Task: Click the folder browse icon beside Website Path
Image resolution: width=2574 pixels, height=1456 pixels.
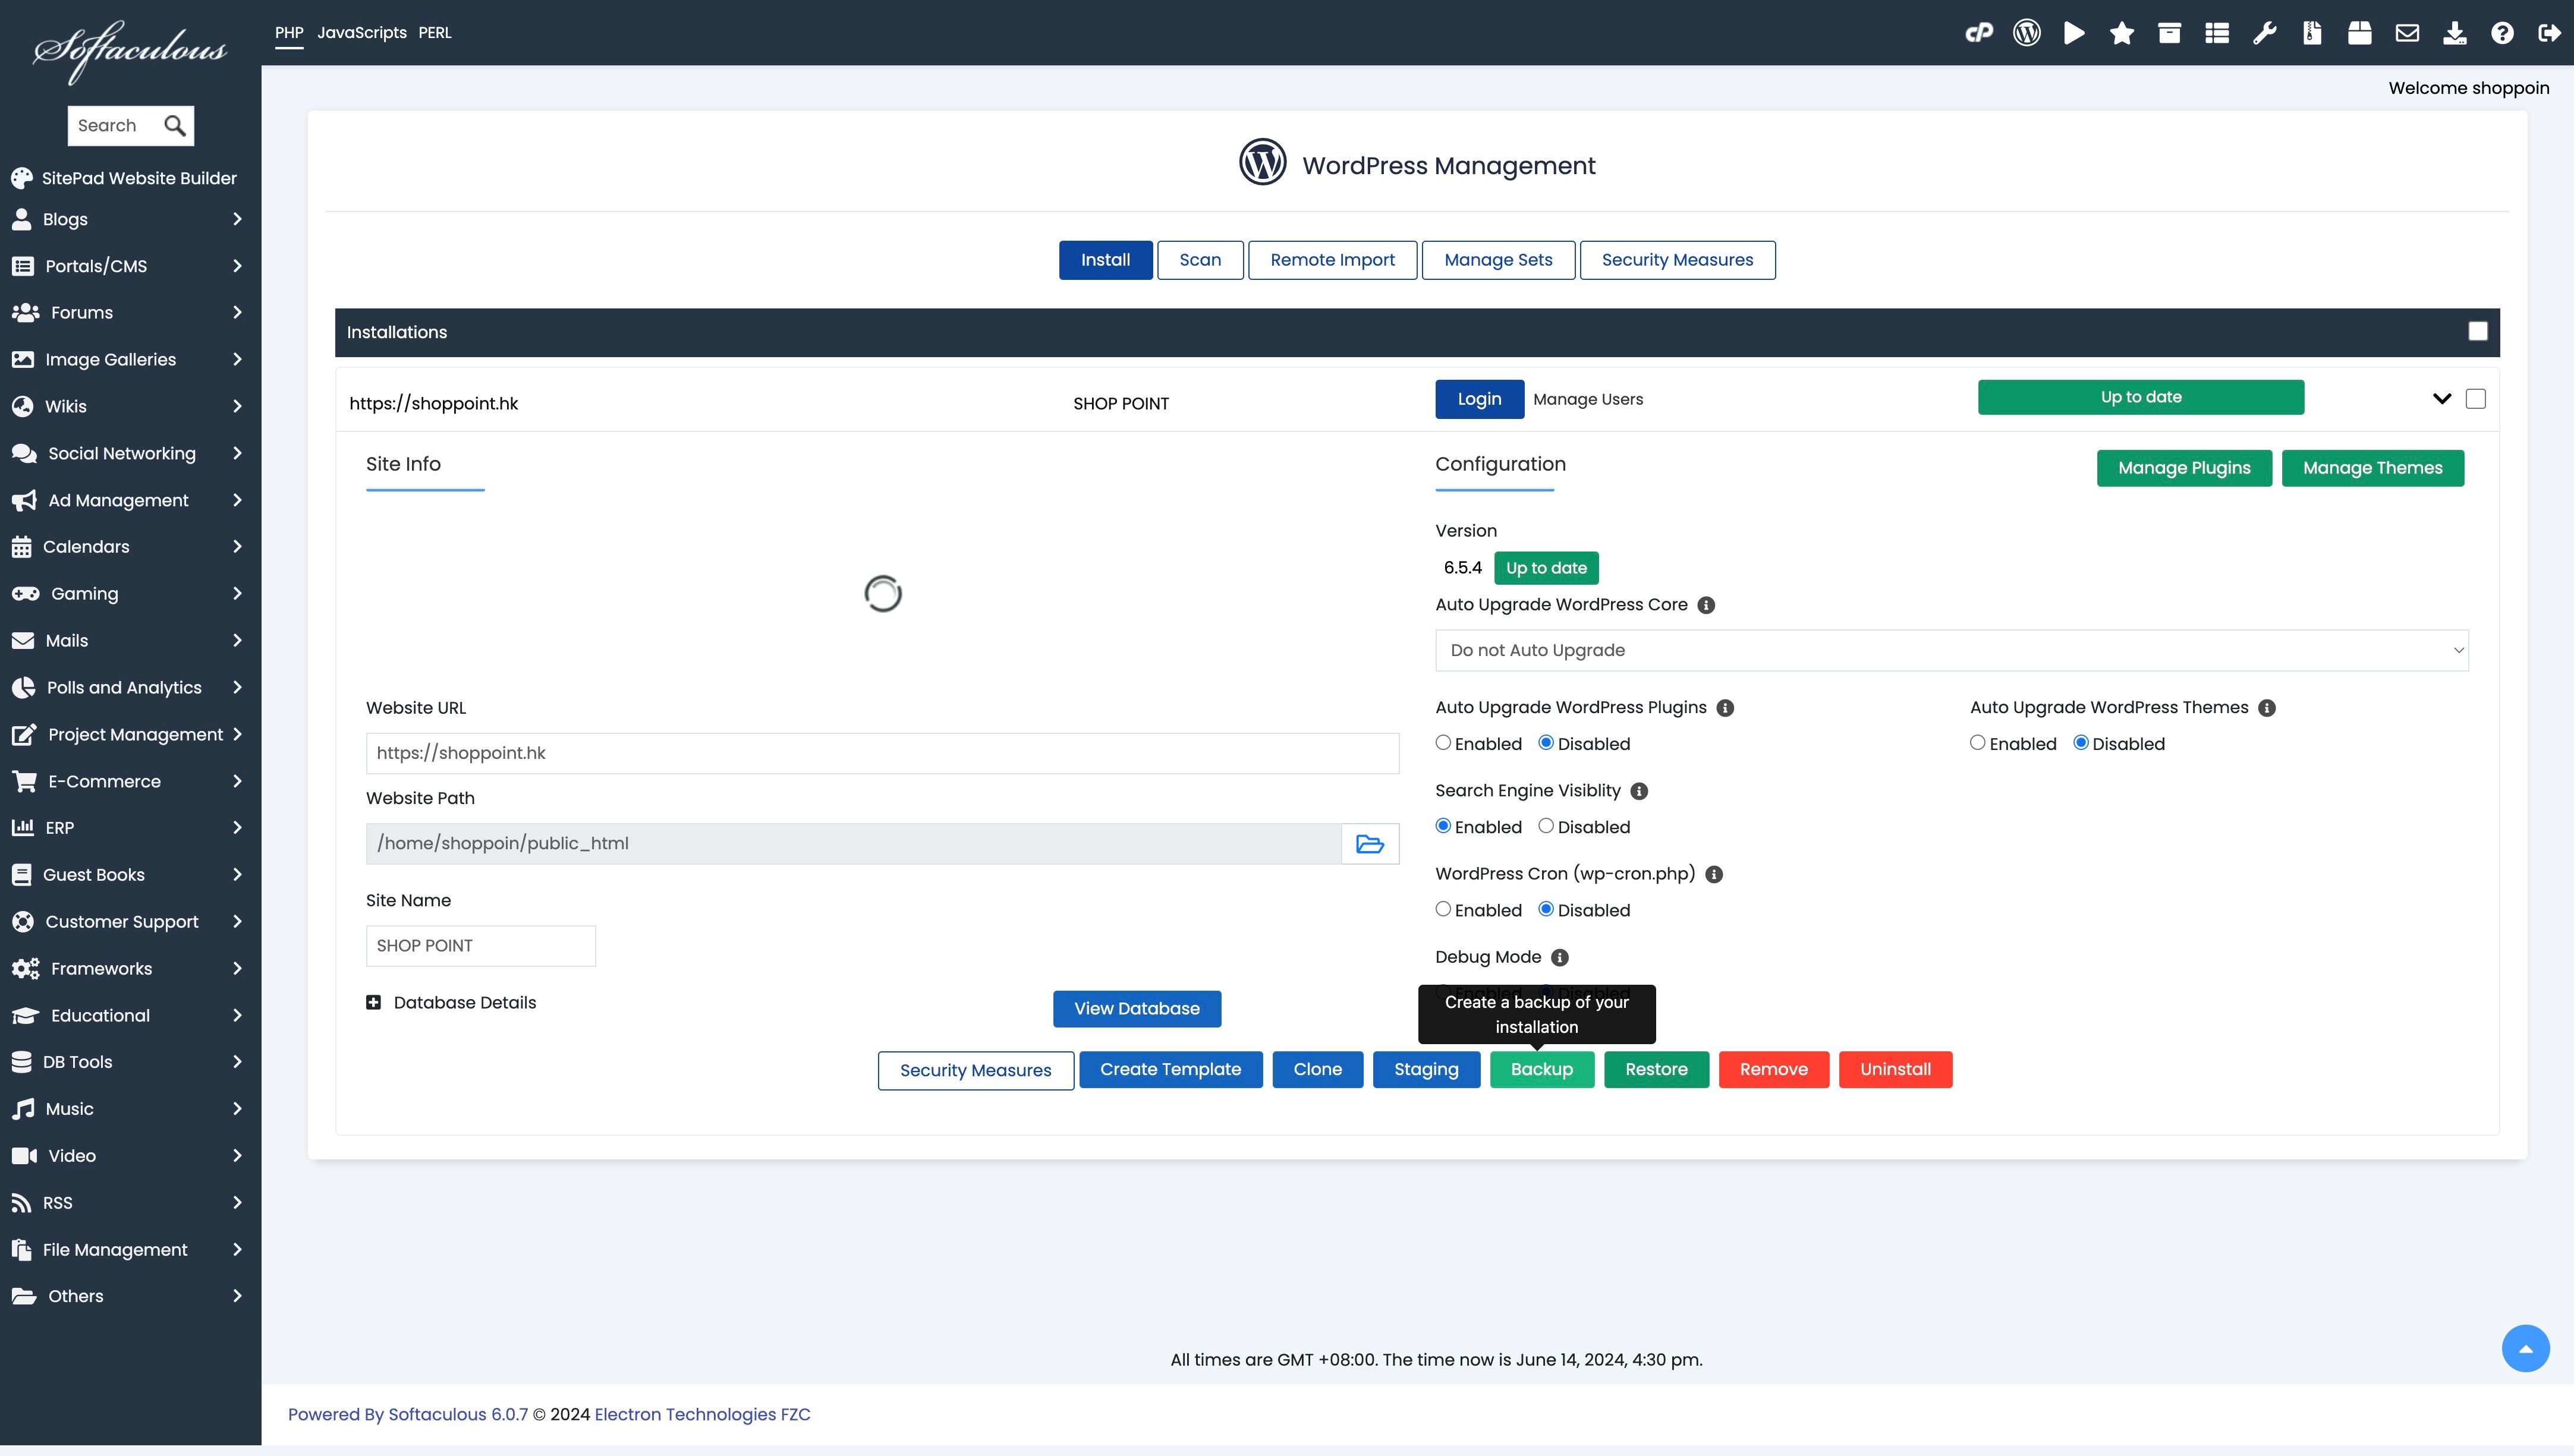Action: click(x=1369, y=844)
